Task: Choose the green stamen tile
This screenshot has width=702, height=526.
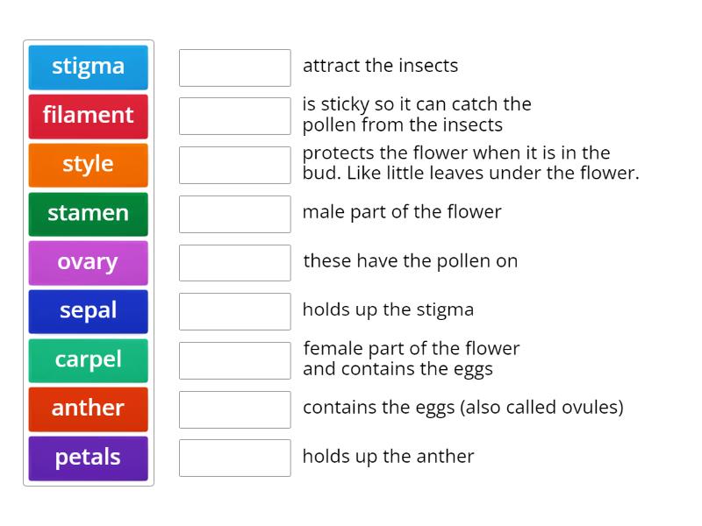Action: tap(88, 213)
